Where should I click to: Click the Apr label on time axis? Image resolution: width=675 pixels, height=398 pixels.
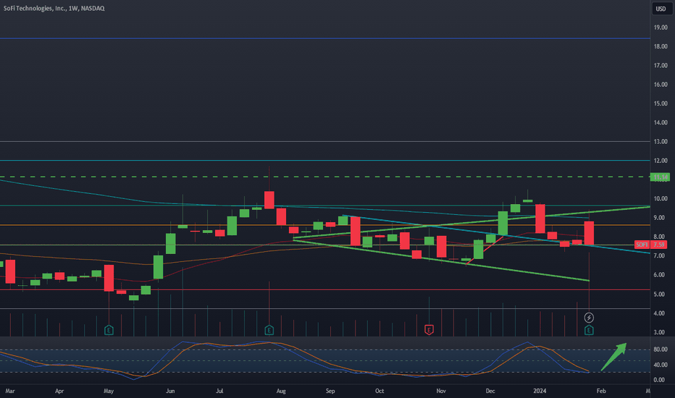point(59,391)
